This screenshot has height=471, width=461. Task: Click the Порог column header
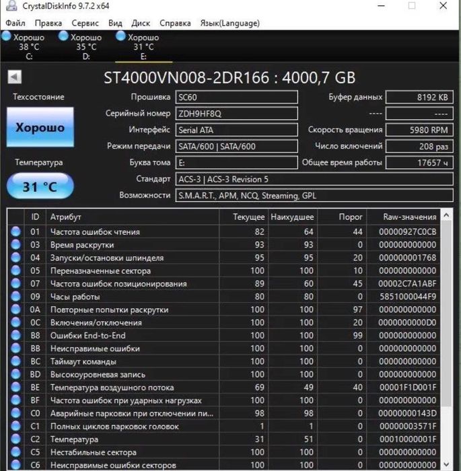coord(342,217)
